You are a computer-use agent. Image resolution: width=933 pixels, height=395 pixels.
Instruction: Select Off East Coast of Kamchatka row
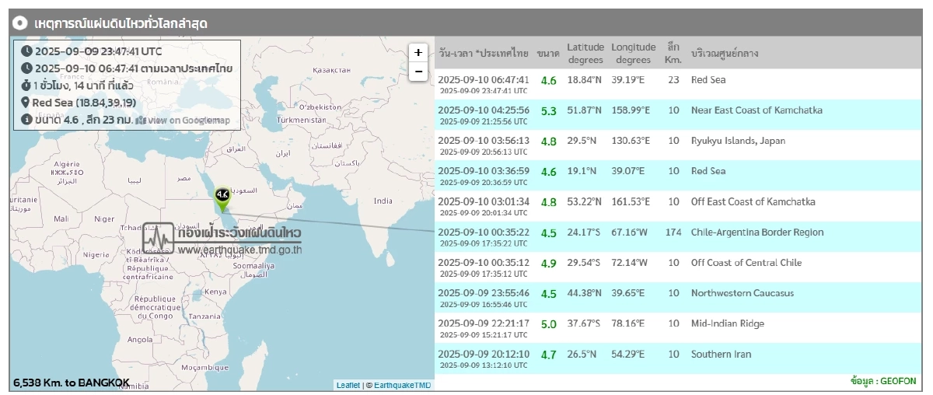tap(676, 206)
